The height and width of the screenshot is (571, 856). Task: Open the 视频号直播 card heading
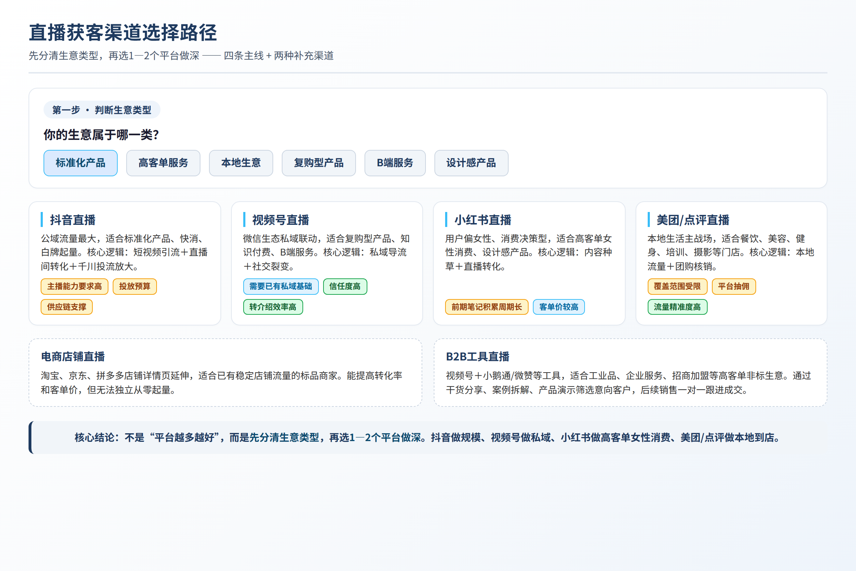(x=281, y=220)
